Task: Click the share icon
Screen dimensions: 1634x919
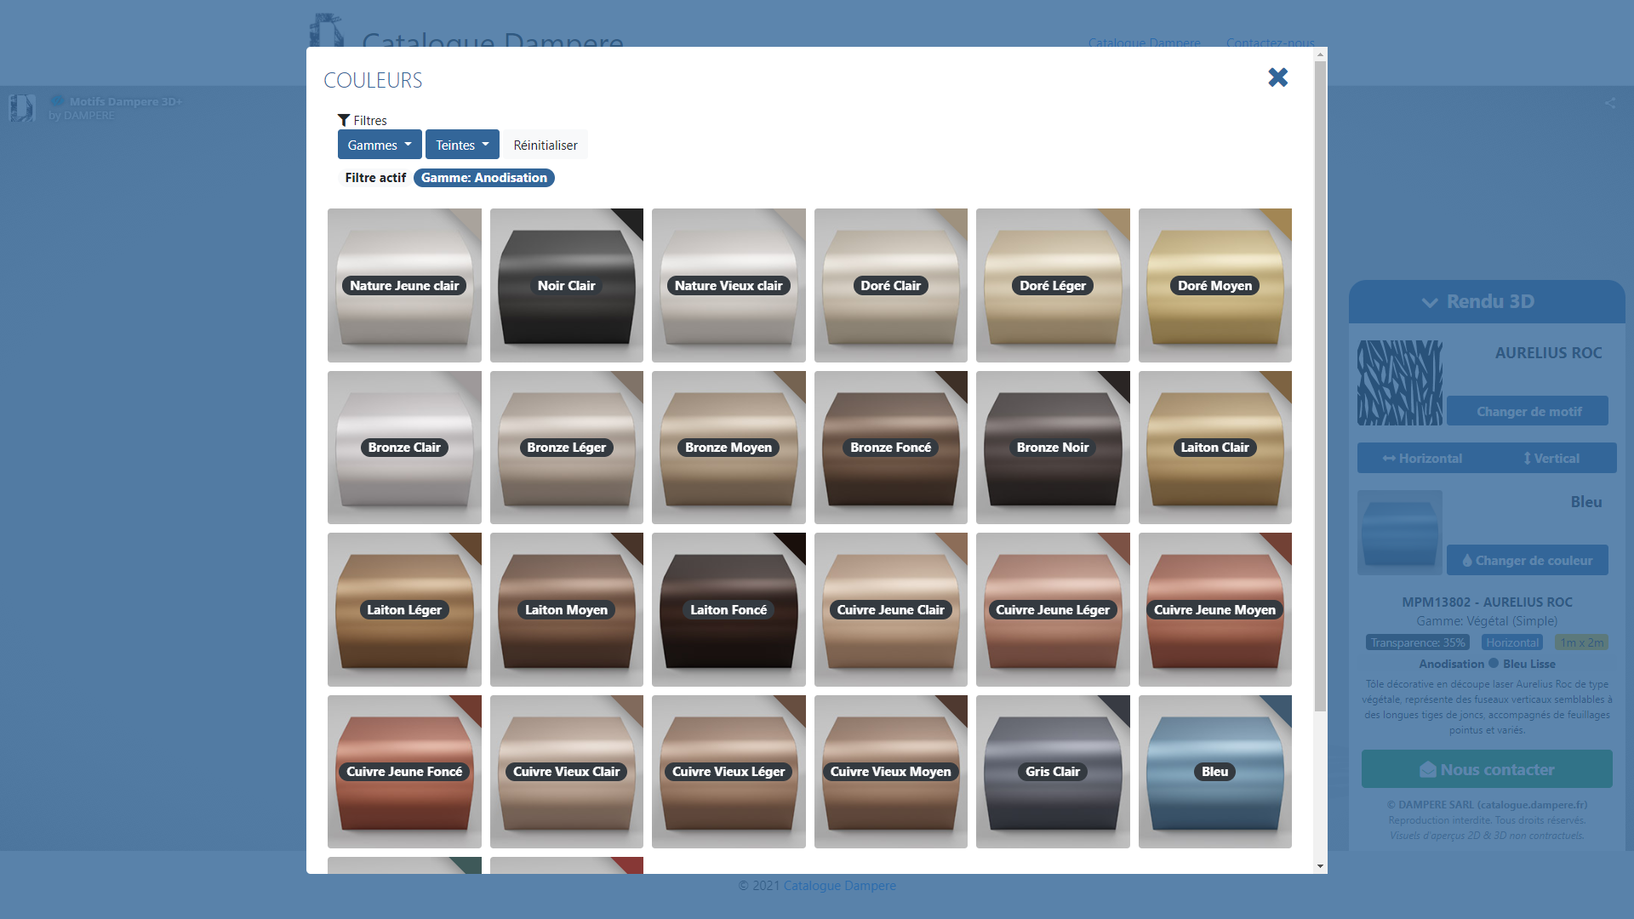Action: (1609, 103)
